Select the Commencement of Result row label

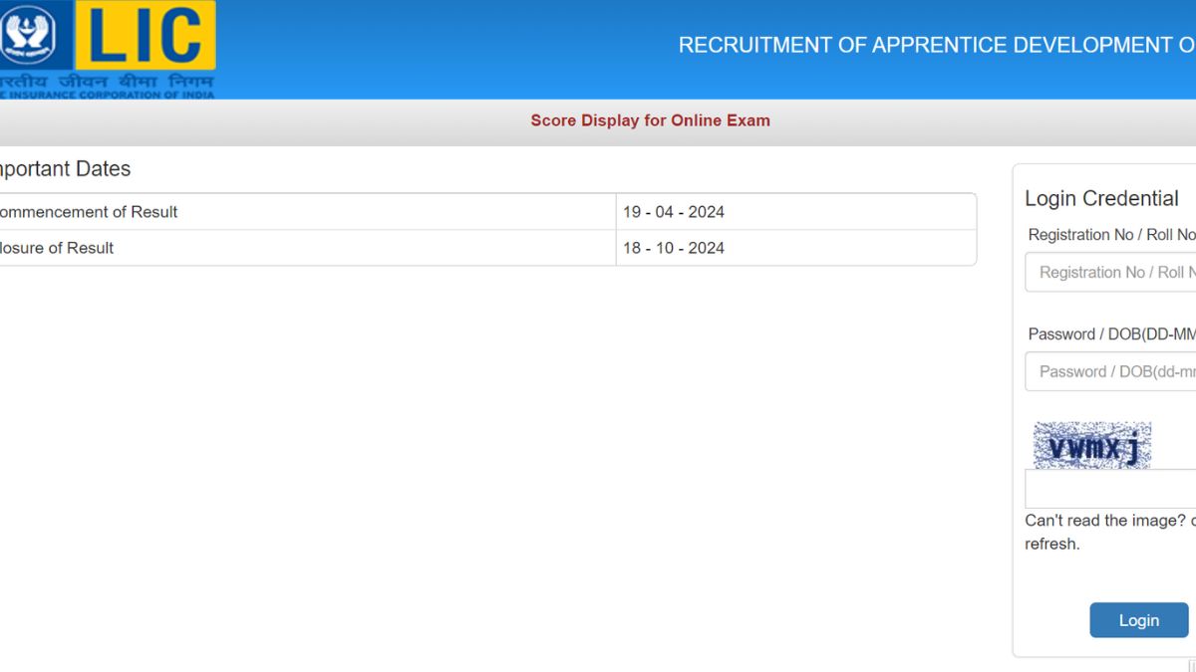pyautogui.click(x=88, y=212)
